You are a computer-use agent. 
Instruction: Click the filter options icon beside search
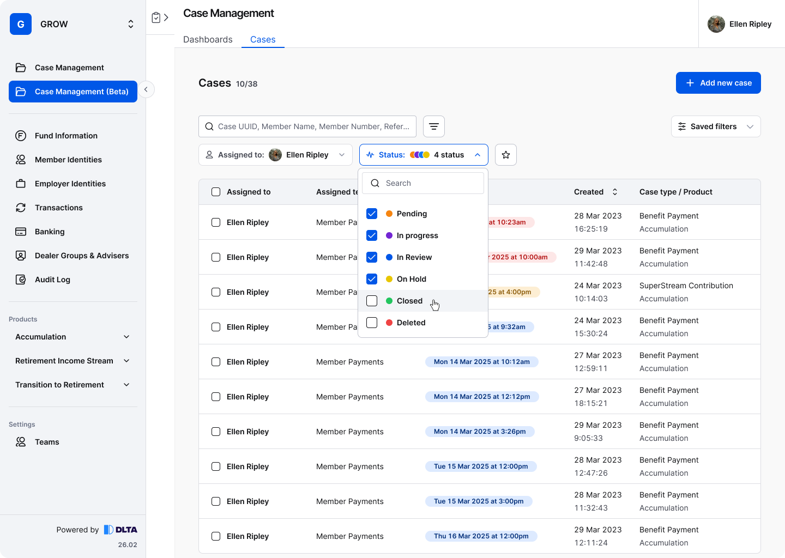(x=433, y=126)
